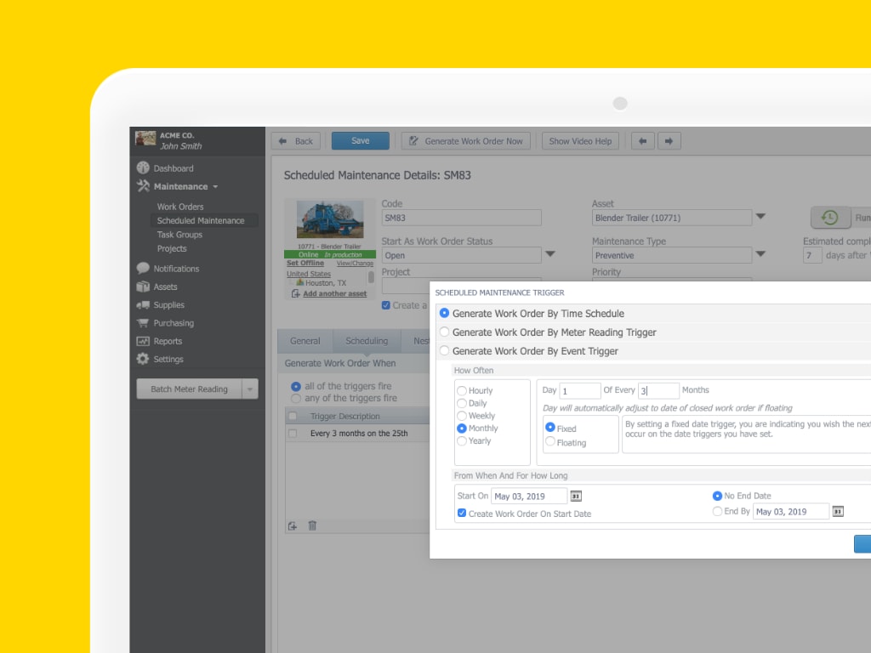Click the View/Change link
Image resolution: width=871 pixels, height=653 pixels.
tap(355, 264)
